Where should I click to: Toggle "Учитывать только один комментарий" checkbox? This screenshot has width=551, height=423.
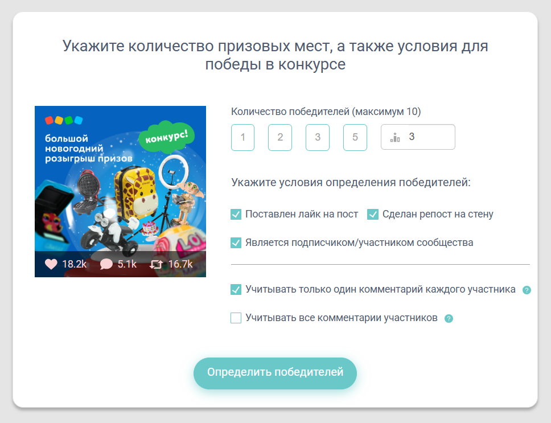(236, 289)
